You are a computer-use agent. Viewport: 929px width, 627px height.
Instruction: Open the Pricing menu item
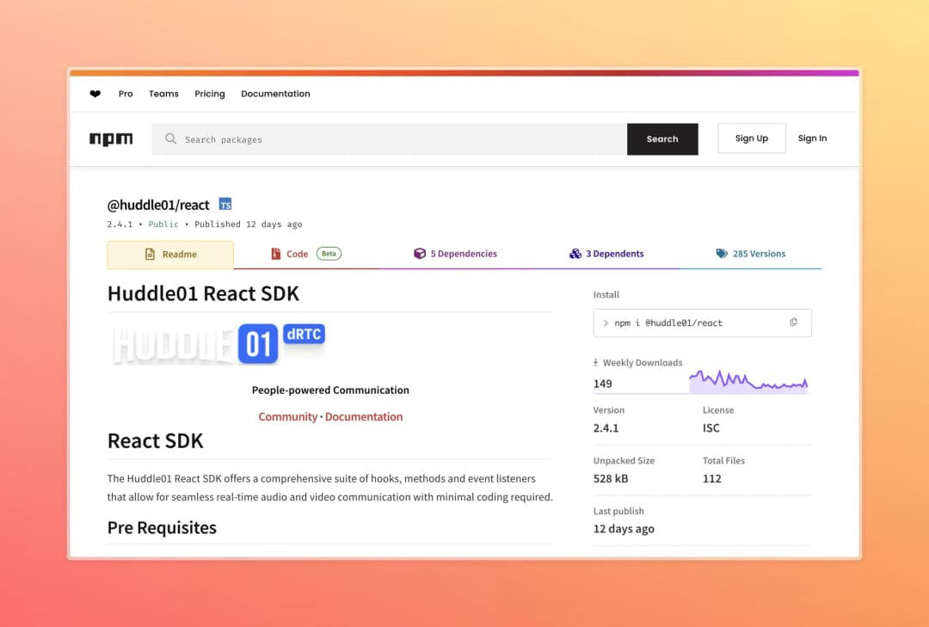coord(210,94)
